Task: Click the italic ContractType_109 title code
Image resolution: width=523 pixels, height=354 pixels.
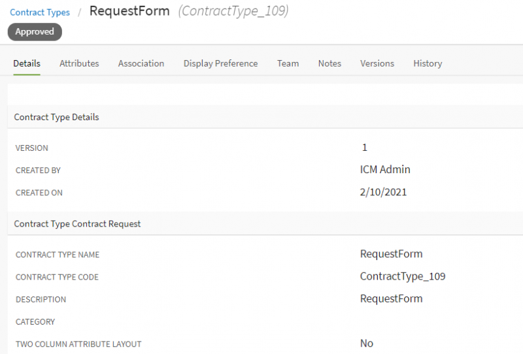Action: click(x=233, y=11)
